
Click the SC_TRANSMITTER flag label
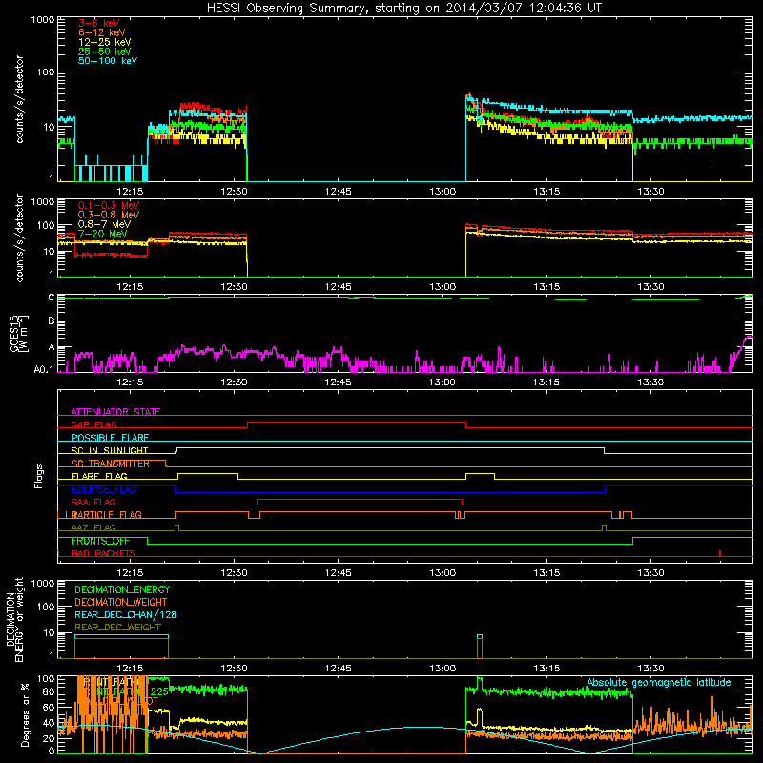111,464
